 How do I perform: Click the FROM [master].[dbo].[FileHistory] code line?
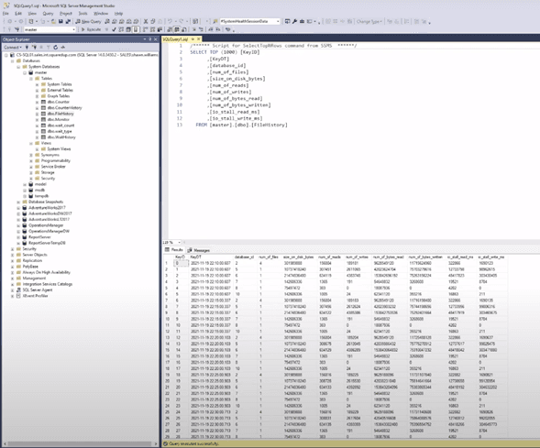pyautogui.click(x=241, y=125)
